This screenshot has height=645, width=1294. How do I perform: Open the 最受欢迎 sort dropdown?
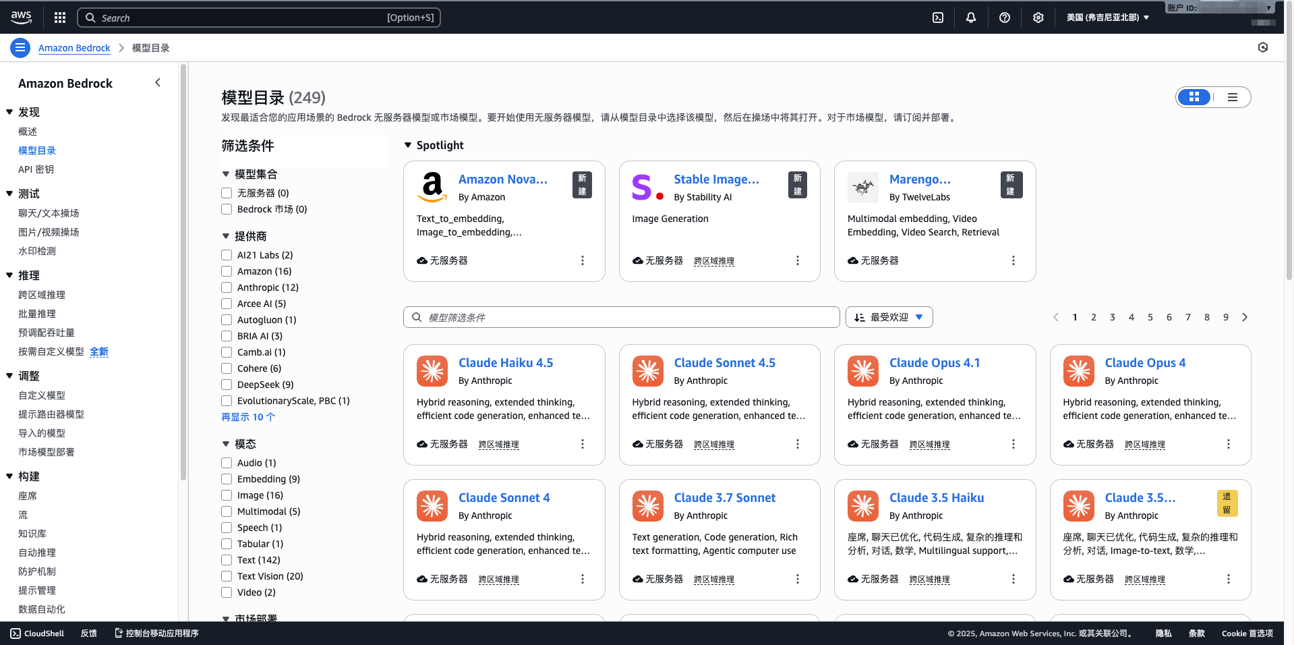click(889, 316)
